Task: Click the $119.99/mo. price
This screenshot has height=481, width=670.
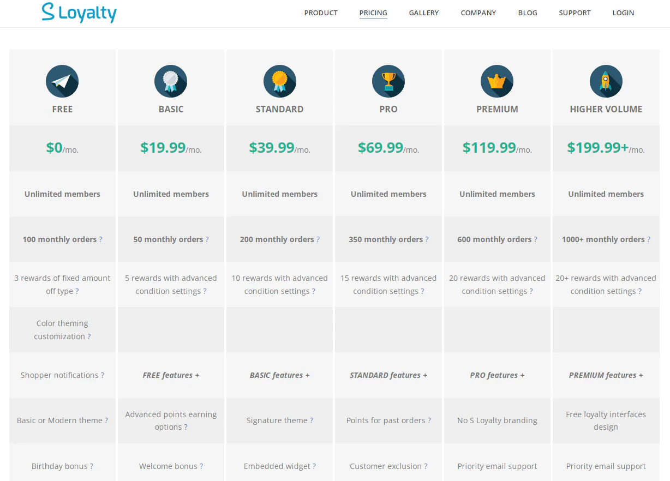Action: [497, 148]
